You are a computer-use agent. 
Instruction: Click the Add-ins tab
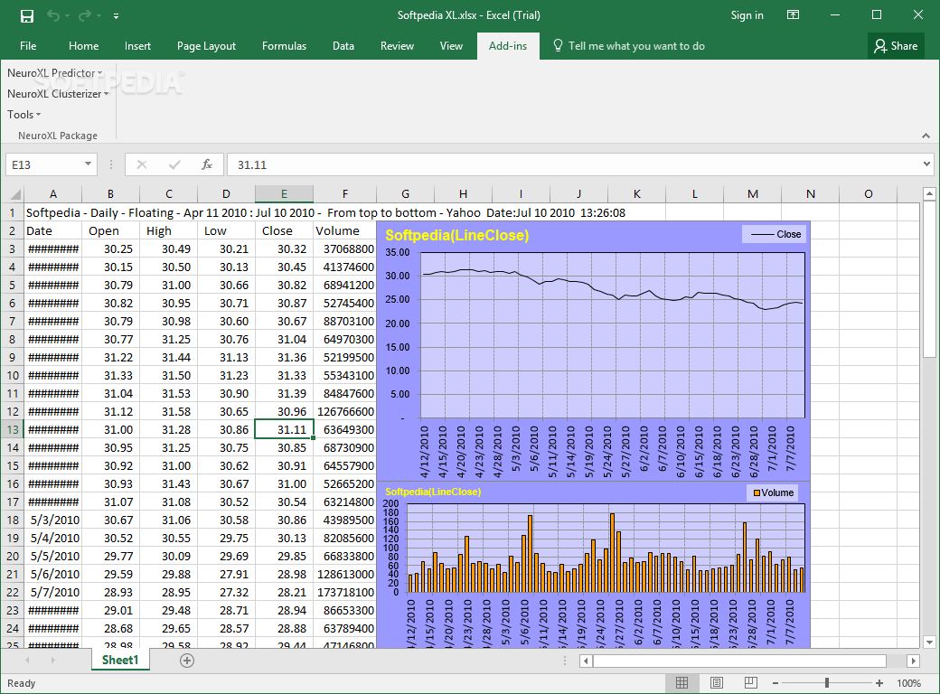508,45
